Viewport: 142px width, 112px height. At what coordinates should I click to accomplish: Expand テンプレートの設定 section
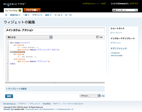[17, 89]
